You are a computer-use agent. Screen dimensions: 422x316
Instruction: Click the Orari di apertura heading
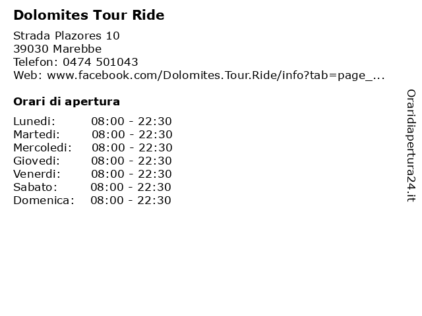coord(67,101)
